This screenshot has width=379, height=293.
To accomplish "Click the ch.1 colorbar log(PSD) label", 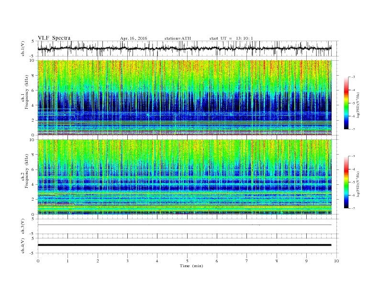I will (358, 105).
